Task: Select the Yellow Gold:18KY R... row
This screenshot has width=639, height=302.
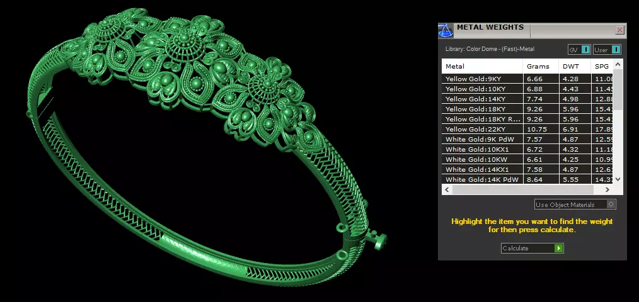Action: pyautogui.click(x=527, y=120)
